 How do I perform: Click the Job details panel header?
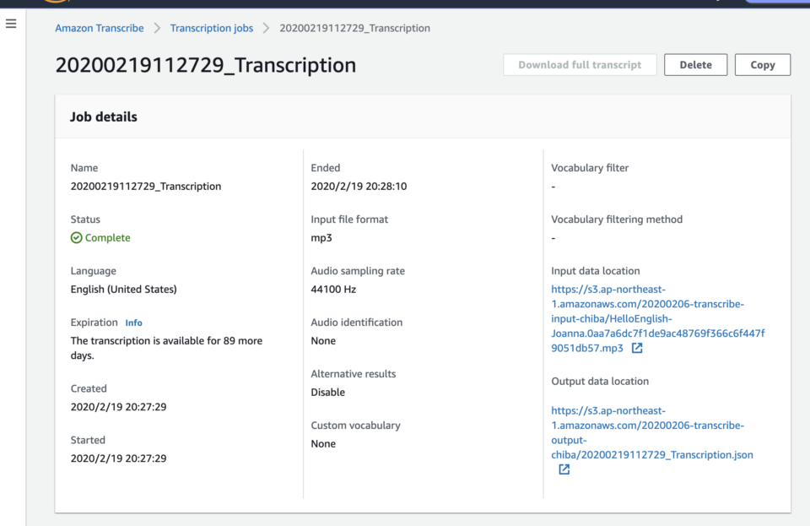(x=423, y=117)
